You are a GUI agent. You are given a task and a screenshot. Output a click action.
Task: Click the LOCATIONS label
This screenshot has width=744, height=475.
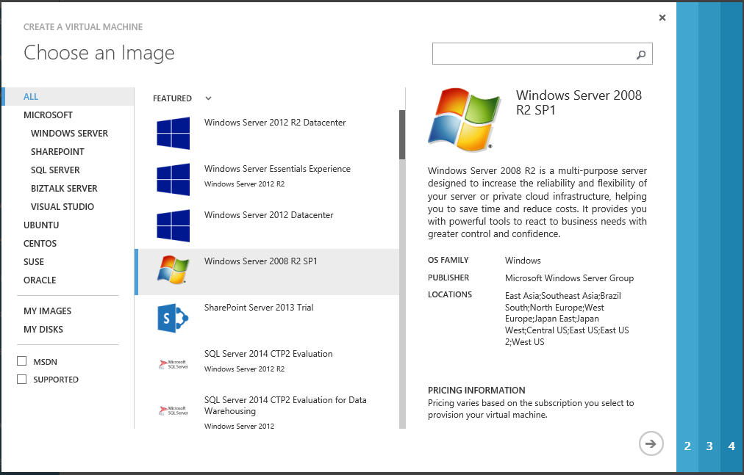pos(449,294)
